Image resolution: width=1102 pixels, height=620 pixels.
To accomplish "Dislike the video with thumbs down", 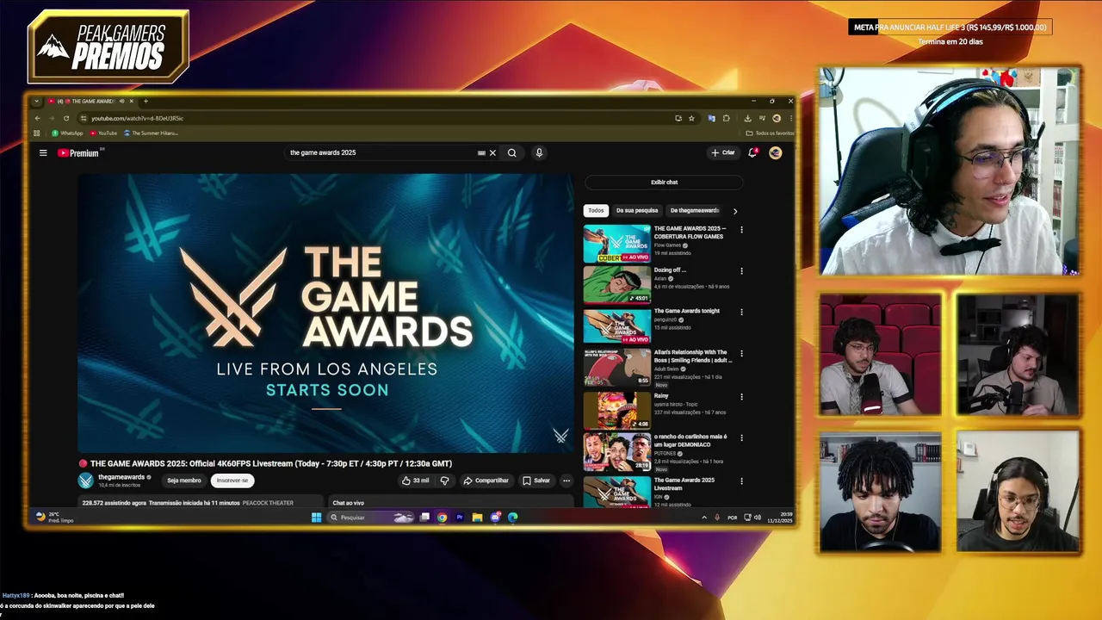I will click(444, 480).
